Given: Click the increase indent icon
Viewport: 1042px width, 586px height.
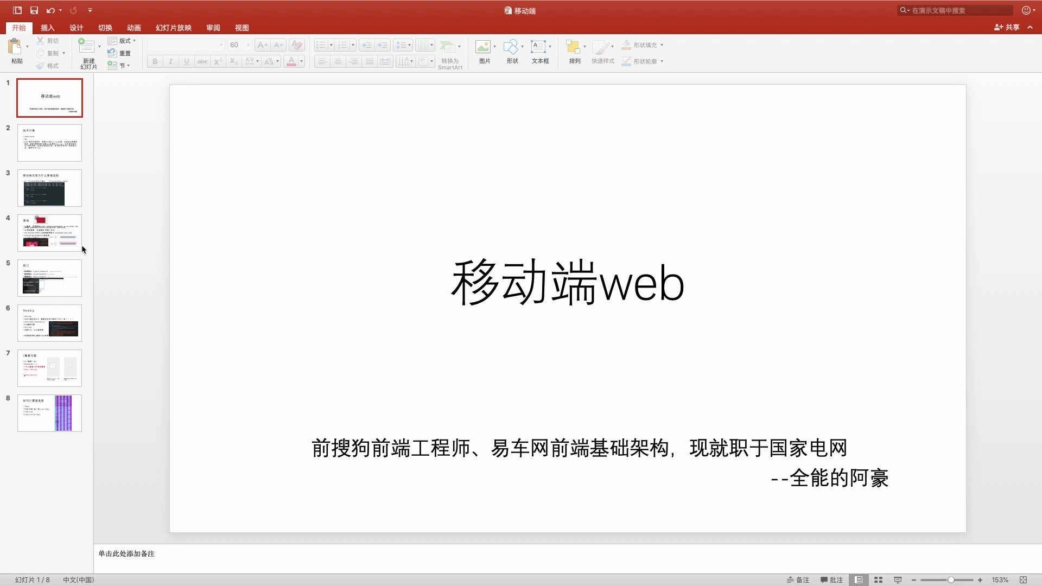Looking at the screenshot, I should point(383,45).
